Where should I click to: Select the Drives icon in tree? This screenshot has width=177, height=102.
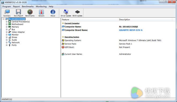(x=10, y=37)
